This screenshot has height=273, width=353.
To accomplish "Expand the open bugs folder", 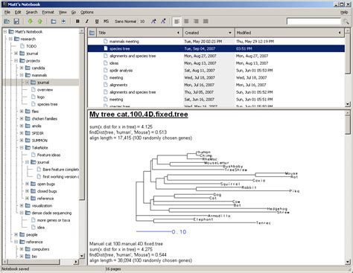I will pos(27,184).
